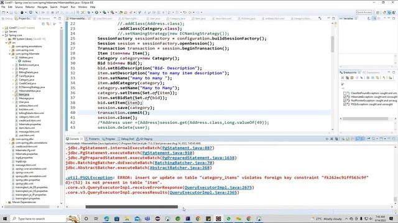Screen dimensions: 398x223
Task: Click the Open Type toolbar icon
Action: pyautogui.click(x=121, y=12)
